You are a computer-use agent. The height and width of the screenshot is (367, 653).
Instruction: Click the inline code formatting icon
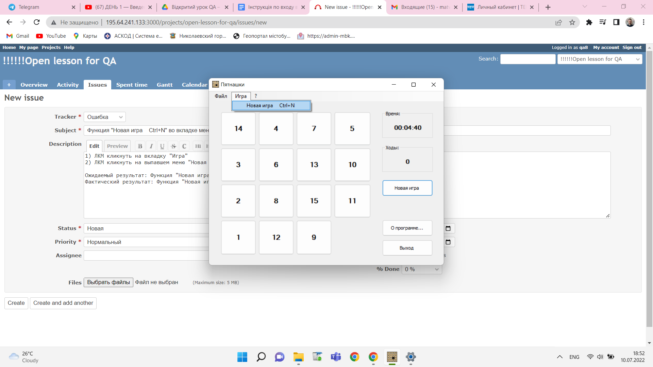point(184,146)
